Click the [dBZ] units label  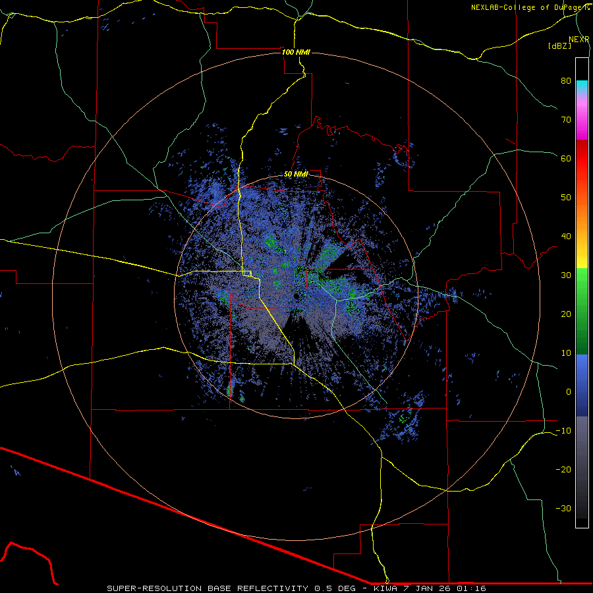[559, 45]
